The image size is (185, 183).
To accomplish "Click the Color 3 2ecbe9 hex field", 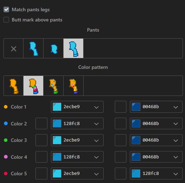I will tap(77, 140).
